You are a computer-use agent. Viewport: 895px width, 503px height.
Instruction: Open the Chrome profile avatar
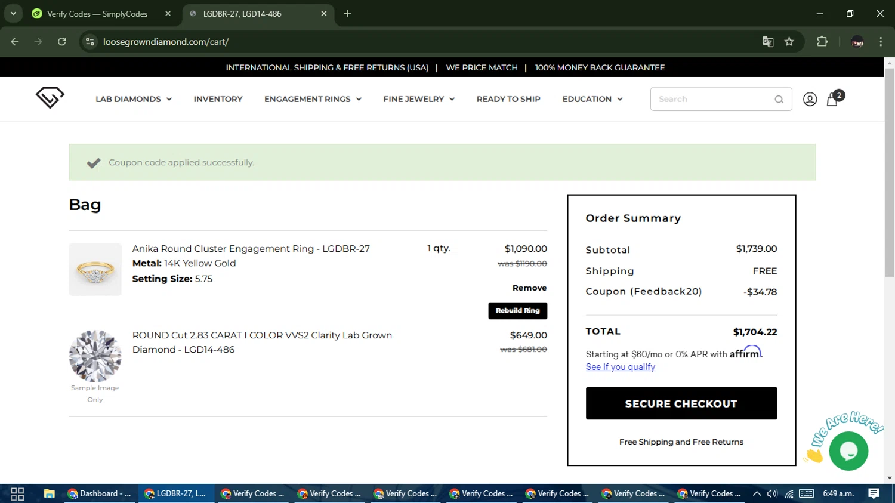857,42
